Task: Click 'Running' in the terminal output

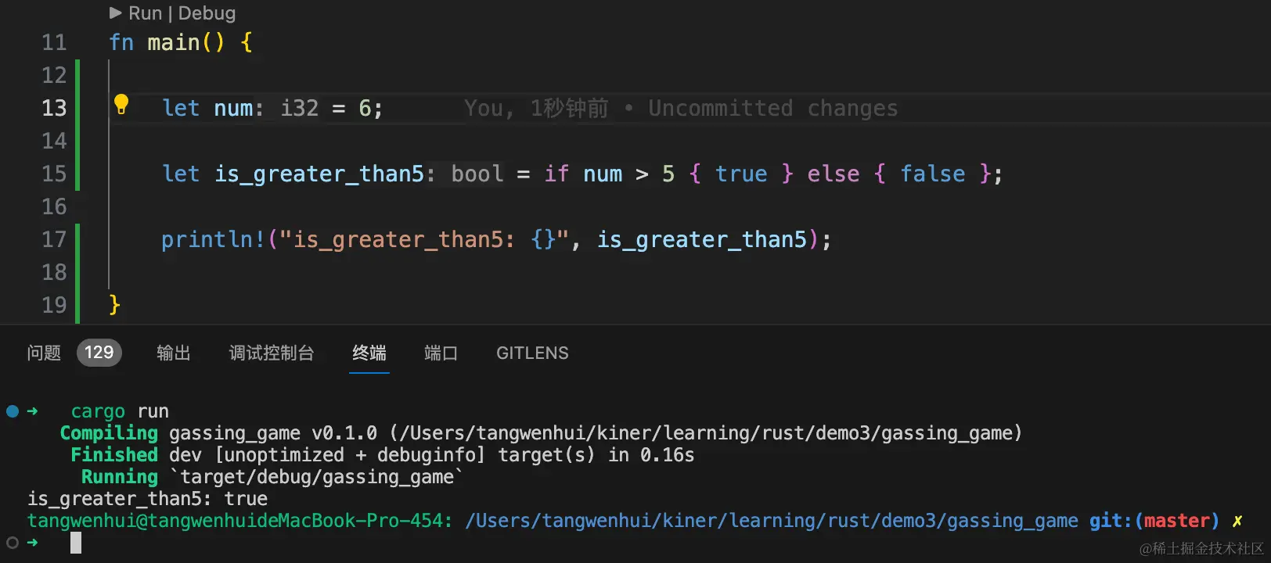Action: (x=120, y=477)
